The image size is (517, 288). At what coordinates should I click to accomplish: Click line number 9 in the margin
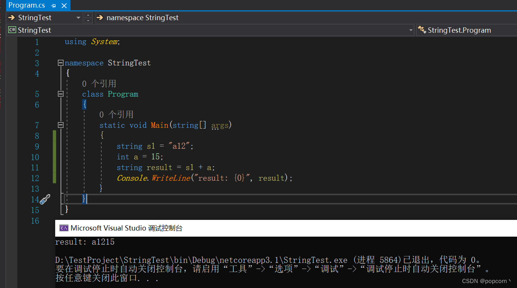37,146
